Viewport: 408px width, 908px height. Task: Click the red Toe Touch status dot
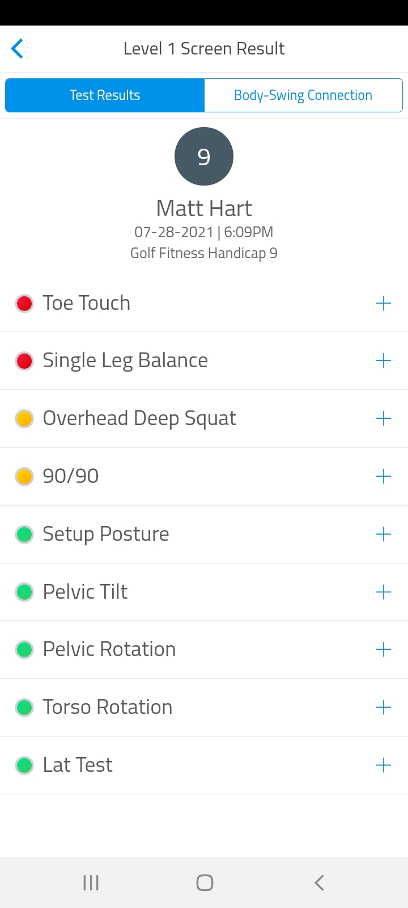coord(24,304)
